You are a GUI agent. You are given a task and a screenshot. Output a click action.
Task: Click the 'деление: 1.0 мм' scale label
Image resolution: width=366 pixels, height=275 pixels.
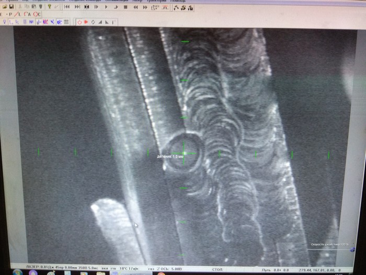tap(170, 157)
